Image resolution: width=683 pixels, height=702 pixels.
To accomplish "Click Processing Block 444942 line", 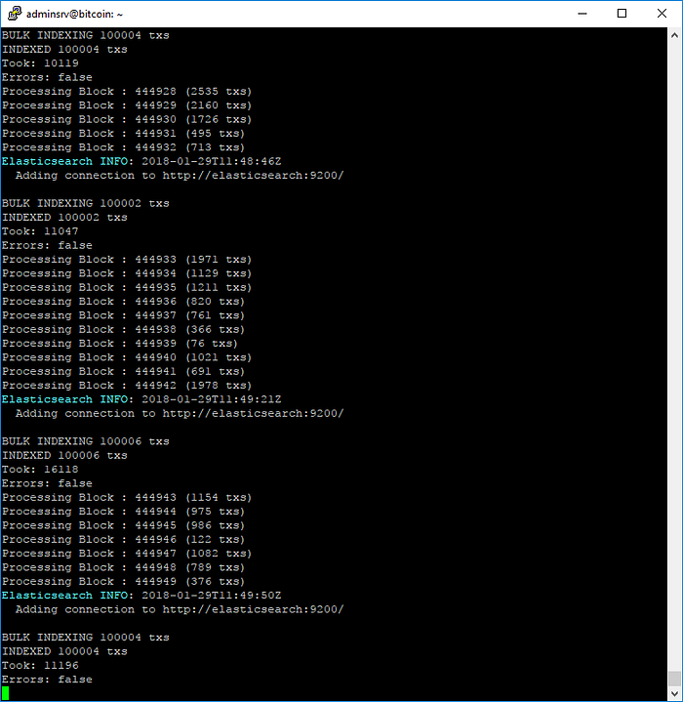I will pos(127,386).
